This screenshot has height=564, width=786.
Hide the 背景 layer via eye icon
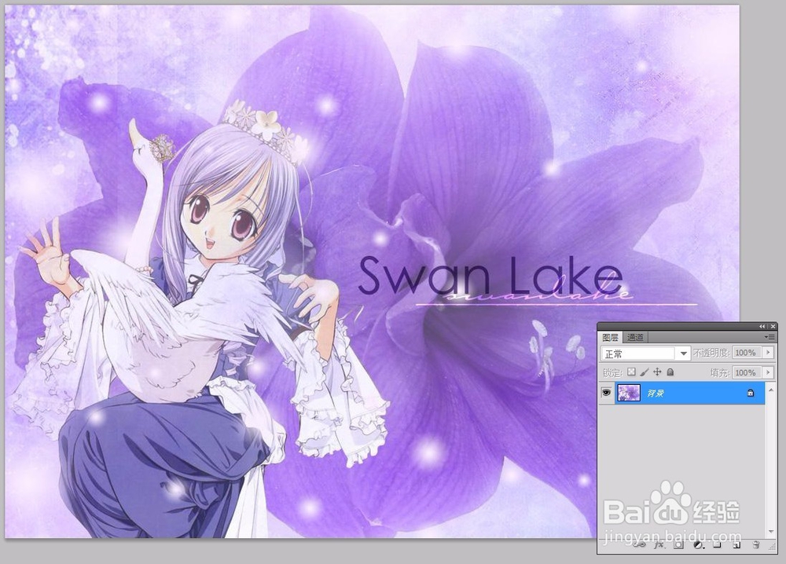[607, 393]
